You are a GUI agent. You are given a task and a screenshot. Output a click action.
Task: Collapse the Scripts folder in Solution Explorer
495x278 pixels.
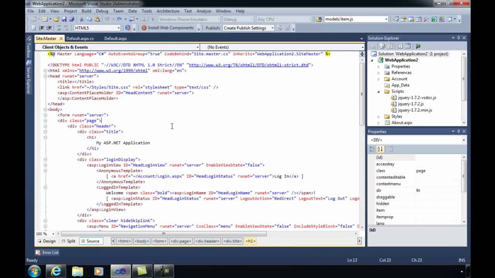[379, 92]
